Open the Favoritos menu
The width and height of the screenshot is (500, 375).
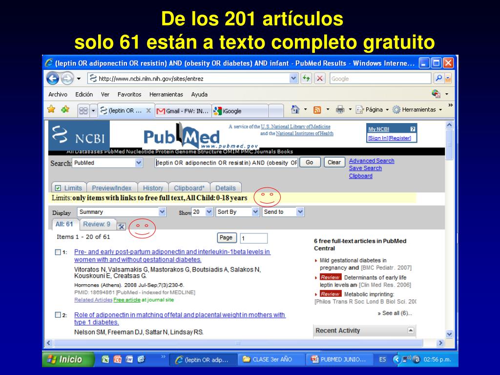click(x=129, y=94)
